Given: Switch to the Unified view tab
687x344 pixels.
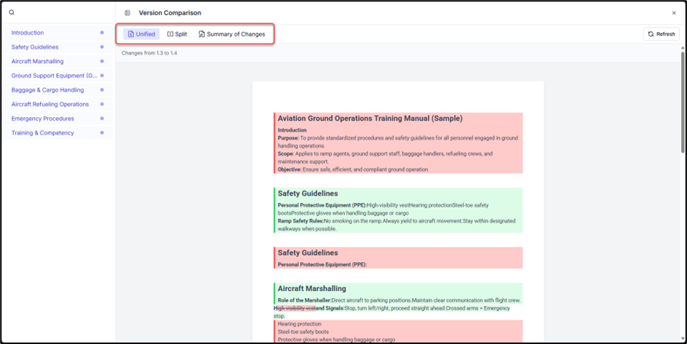Looking at the screenshot, I should pos(141,34).
